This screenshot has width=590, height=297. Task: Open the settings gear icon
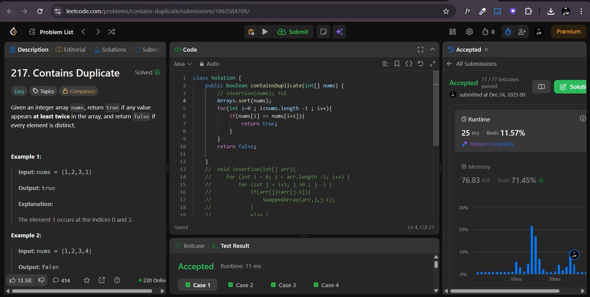pyautogui.click(x=470, y=31)
